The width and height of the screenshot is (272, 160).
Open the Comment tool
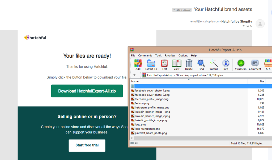tap(255, 64)
